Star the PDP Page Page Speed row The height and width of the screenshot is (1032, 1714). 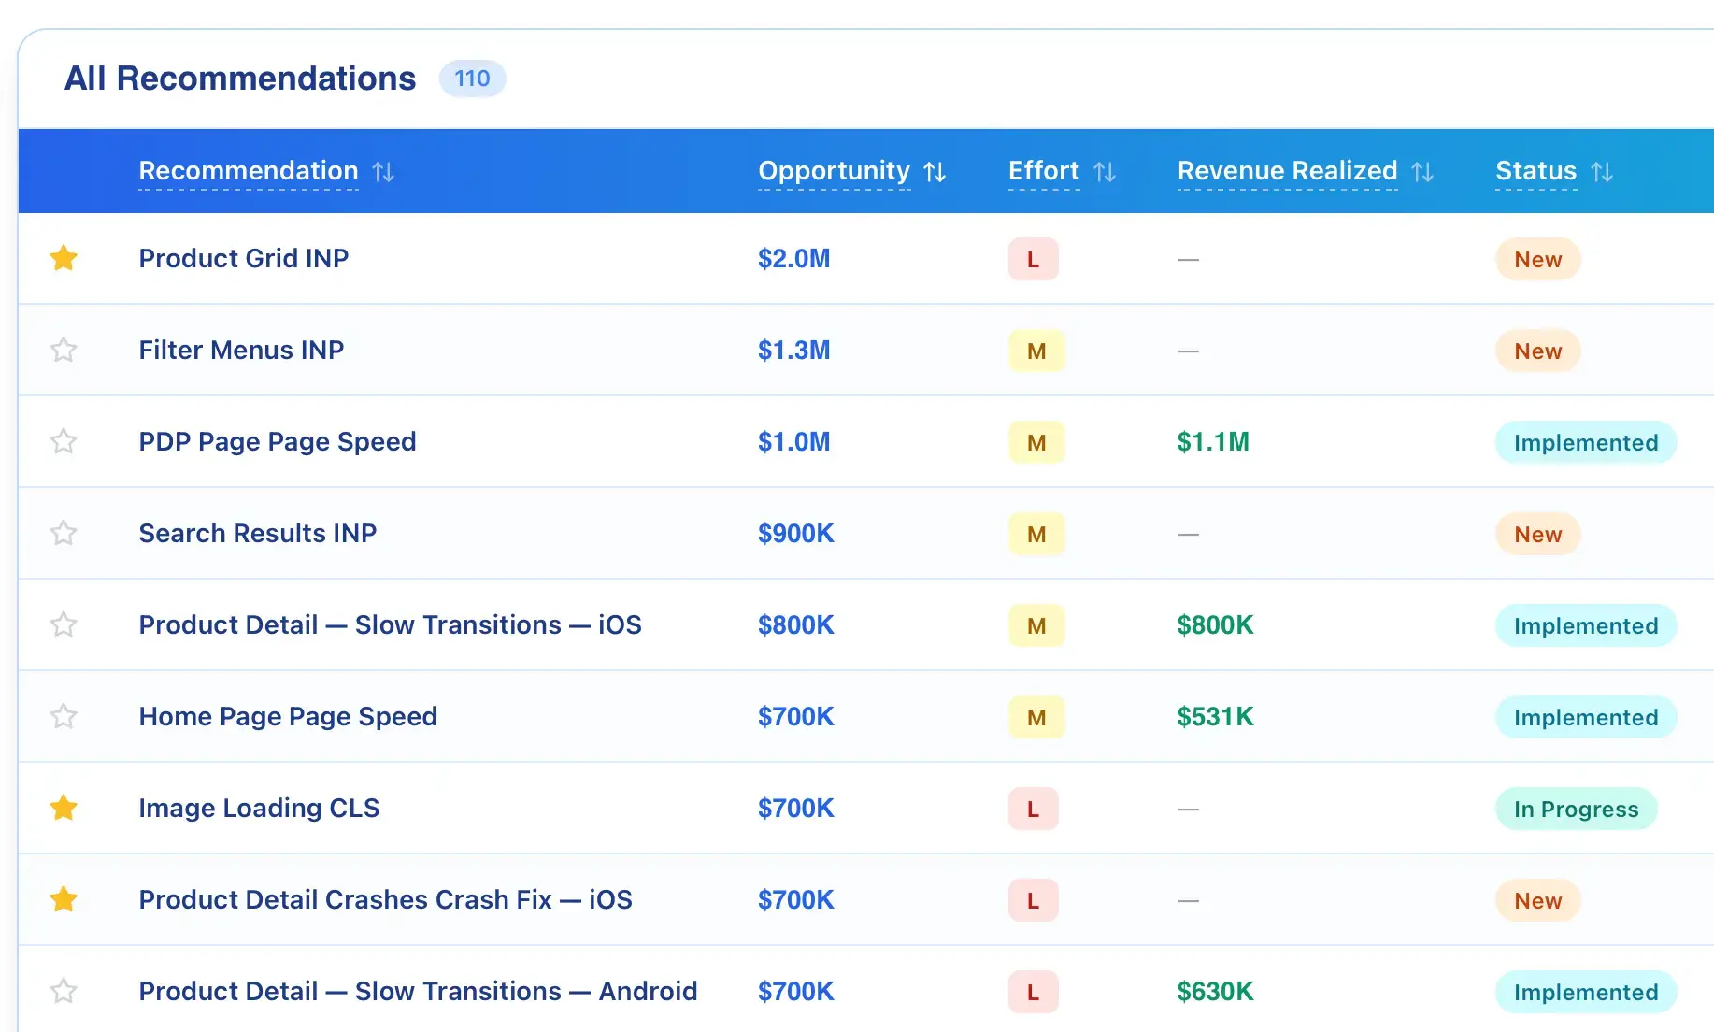pos(64,441)
